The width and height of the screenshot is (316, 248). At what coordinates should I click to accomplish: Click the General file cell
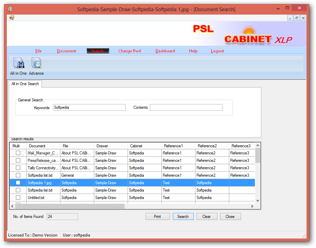coord(77,175)
